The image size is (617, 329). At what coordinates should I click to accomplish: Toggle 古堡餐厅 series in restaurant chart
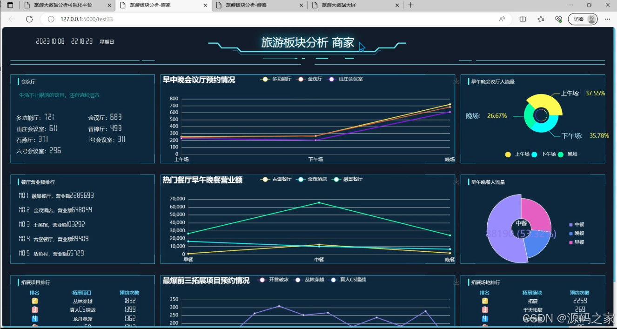[x=276, y=179]
